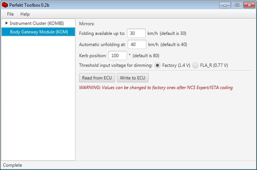Click the red NCS Expert/ISTA warning text
The width and height of the screenshot is (257, 170).
[x=156, y=88]
